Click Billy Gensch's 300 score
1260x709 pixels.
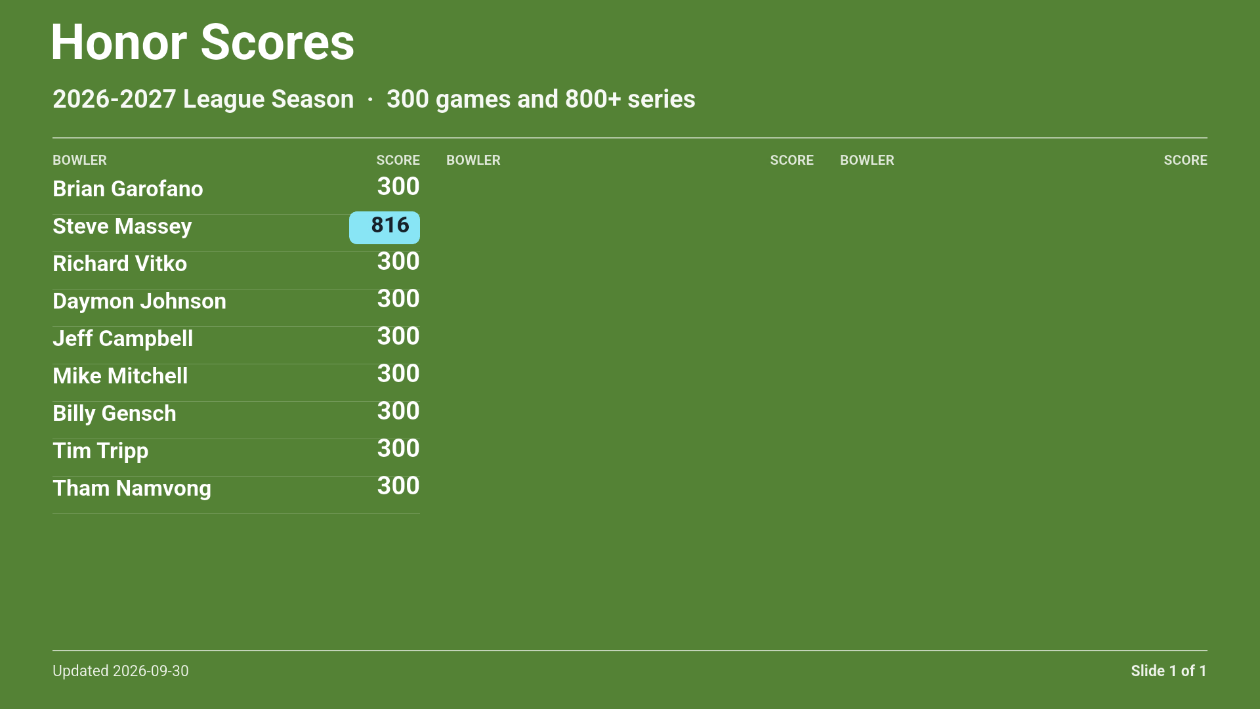tap(398, 411)
